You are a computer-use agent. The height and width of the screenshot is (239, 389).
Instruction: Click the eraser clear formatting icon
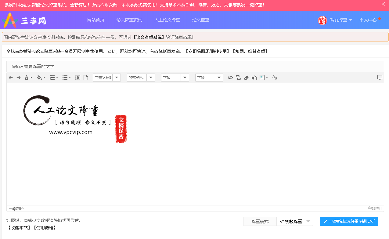click(246, 78)
